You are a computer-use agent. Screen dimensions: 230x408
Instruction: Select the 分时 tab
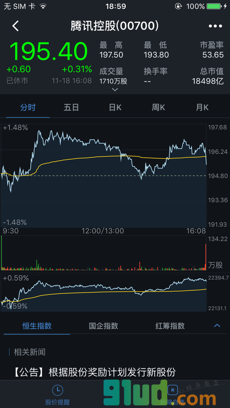pos(28,108)
